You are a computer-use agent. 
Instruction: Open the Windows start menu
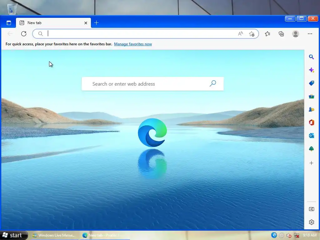[14, 235]
